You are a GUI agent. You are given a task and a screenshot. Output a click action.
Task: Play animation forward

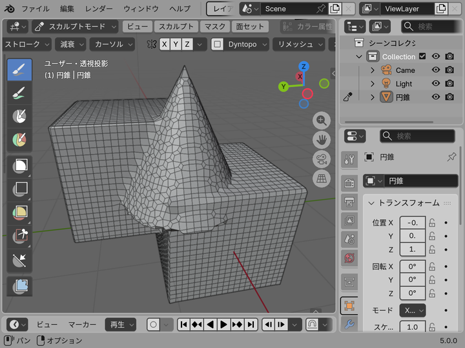pos(223,325)
